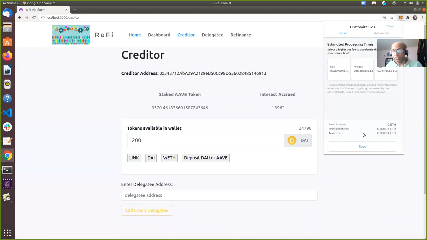This screenshot has height=240, width=427.
Task: Switch to Chrome in the dock
Action: coord(7,155)
